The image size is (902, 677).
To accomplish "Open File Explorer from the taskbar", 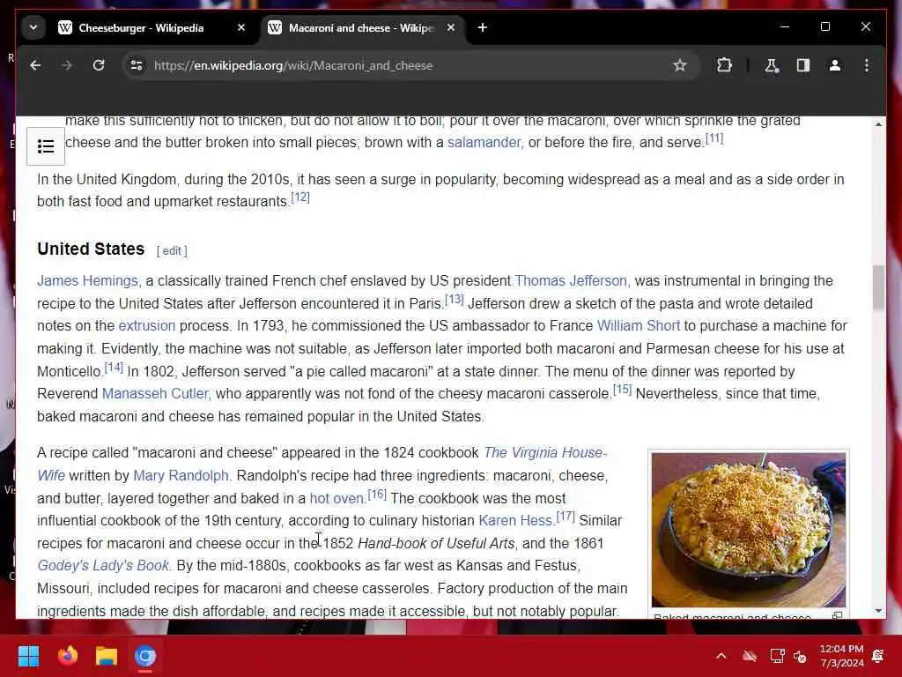I will pos(107,656).
